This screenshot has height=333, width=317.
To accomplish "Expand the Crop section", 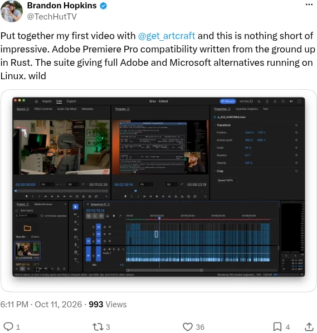I will 214,171.
